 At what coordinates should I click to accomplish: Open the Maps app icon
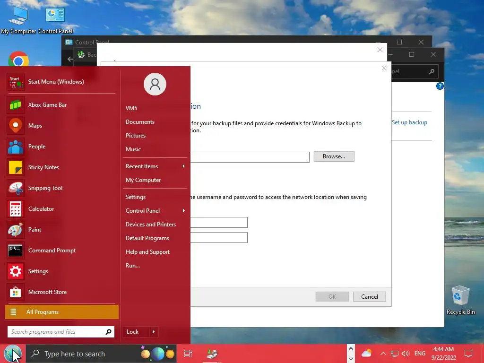click(16, 126)
